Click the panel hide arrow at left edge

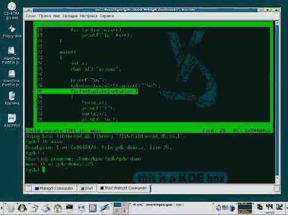pyautogui.click(x=1, y=208)
